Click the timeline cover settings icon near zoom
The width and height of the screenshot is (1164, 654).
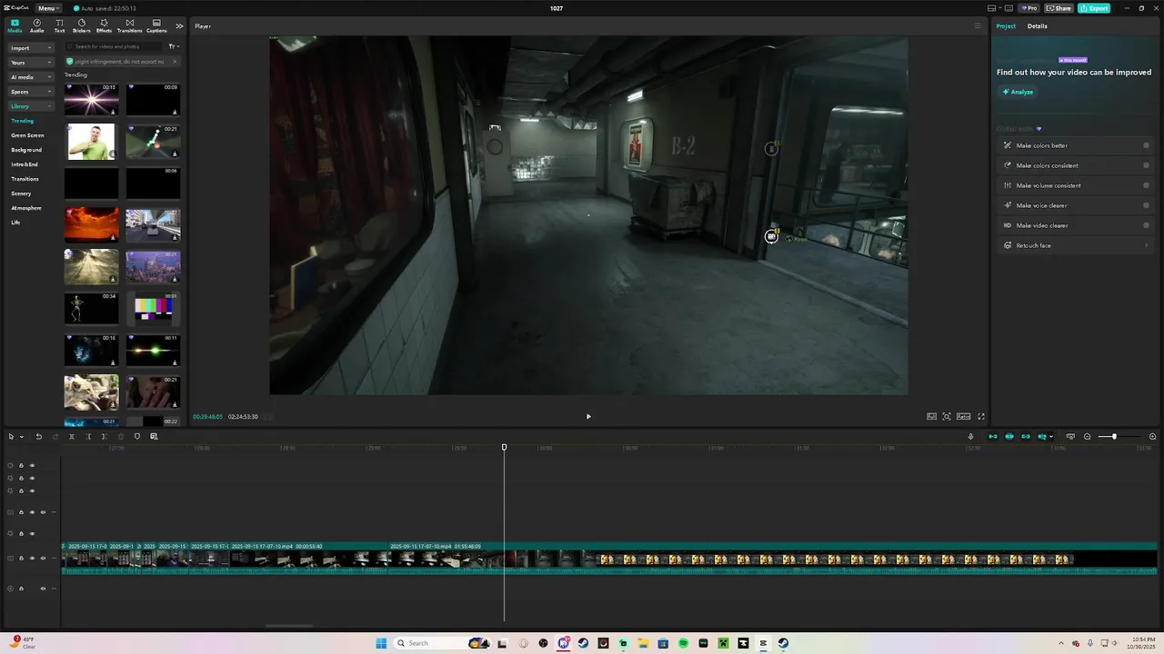(1070, 437)
